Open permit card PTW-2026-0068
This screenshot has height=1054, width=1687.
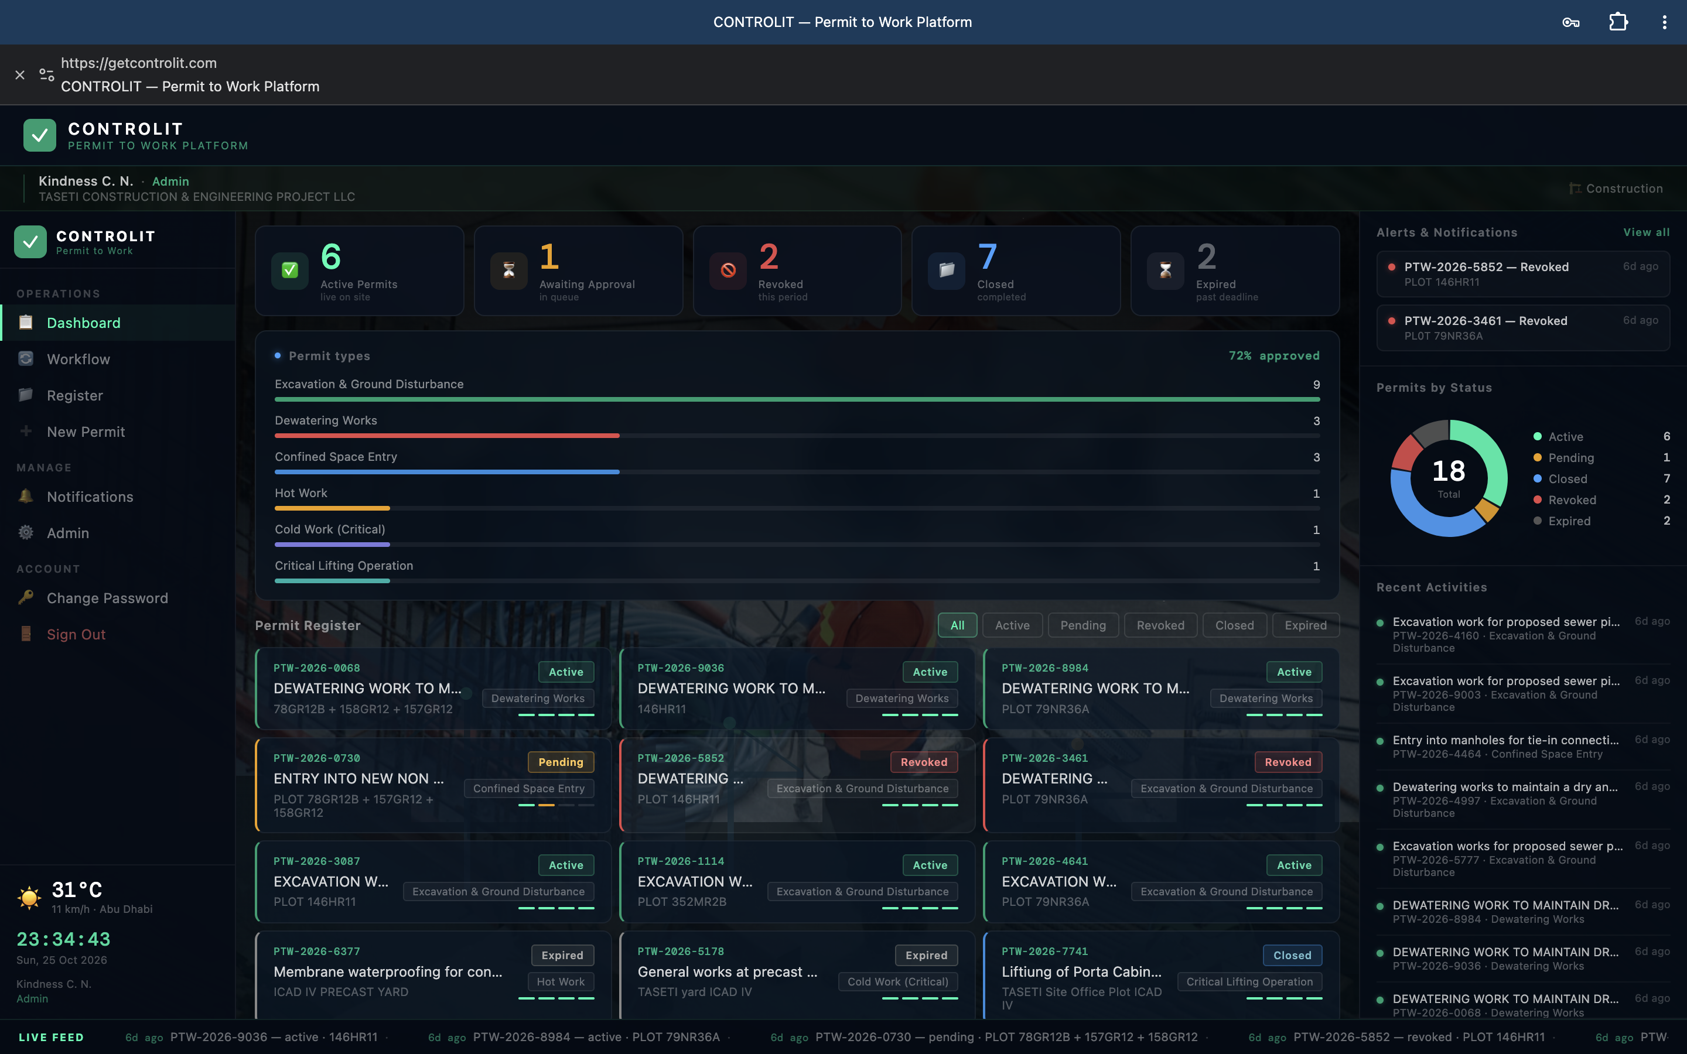click(x=433, y=689)
